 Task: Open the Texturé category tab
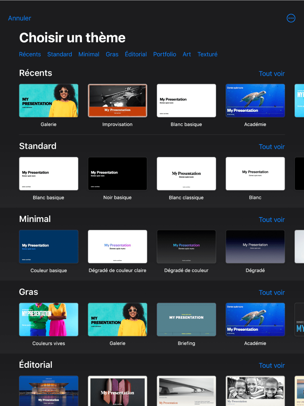coord(207,54)
